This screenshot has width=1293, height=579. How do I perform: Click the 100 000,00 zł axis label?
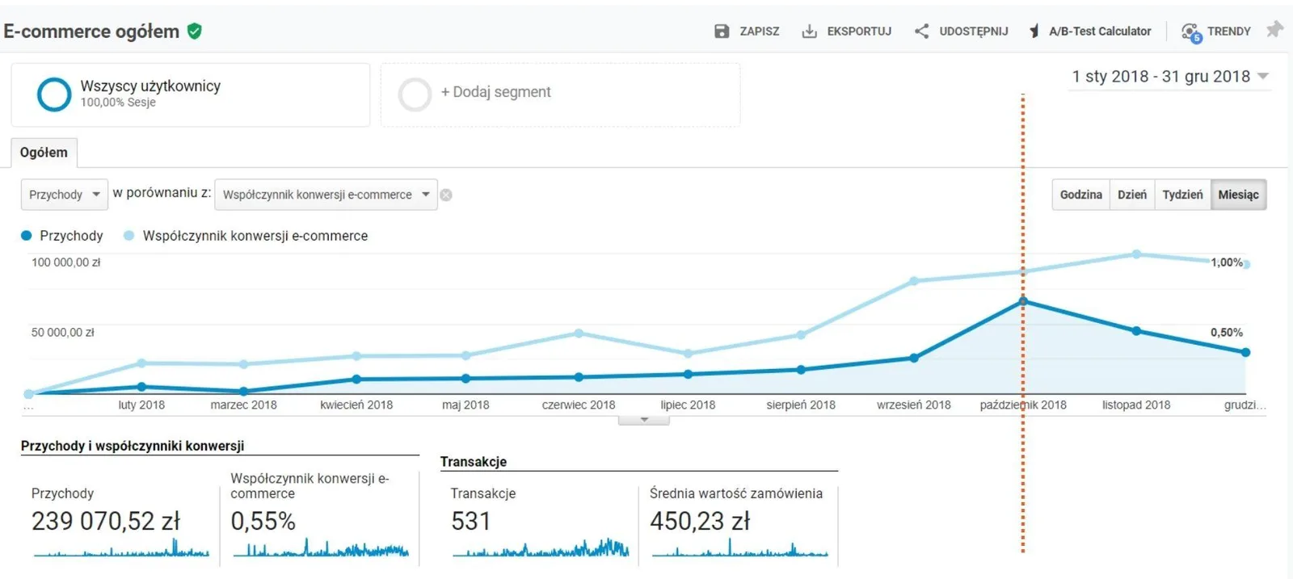[65, 262]
